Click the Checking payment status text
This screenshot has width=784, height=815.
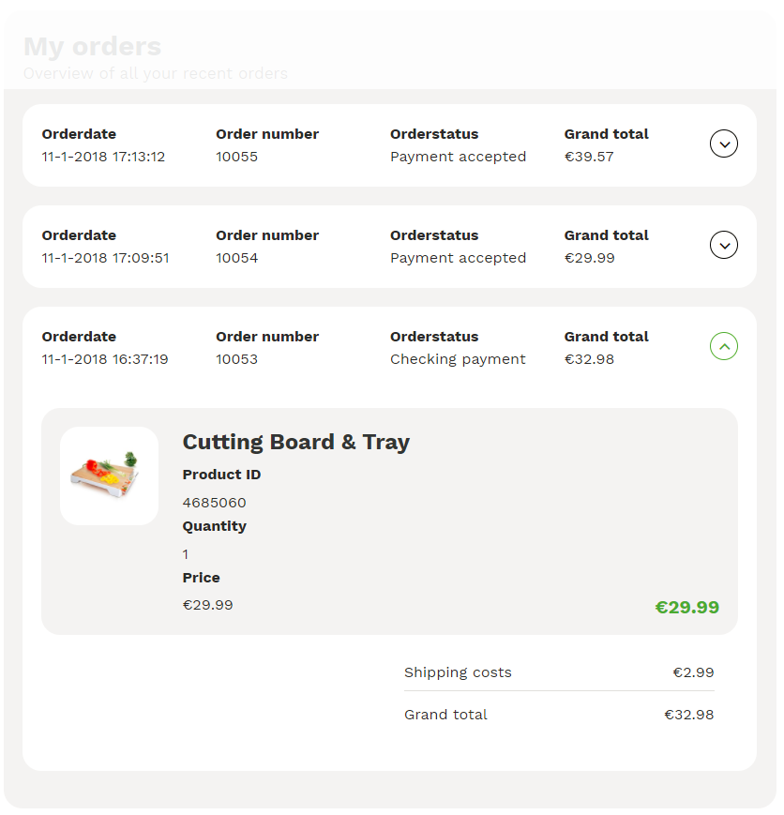[x=458, y=358]
